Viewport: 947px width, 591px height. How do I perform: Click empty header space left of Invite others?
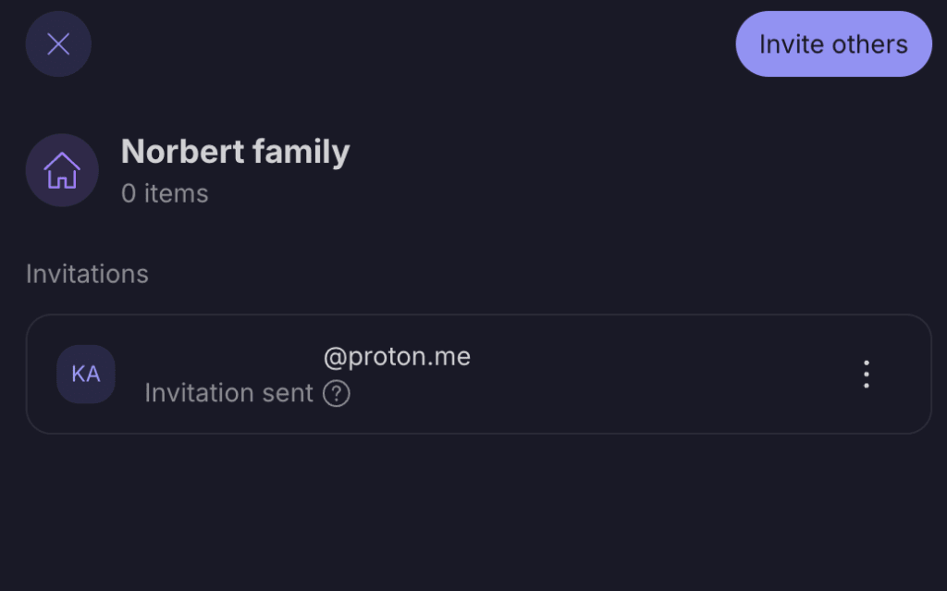416,43
